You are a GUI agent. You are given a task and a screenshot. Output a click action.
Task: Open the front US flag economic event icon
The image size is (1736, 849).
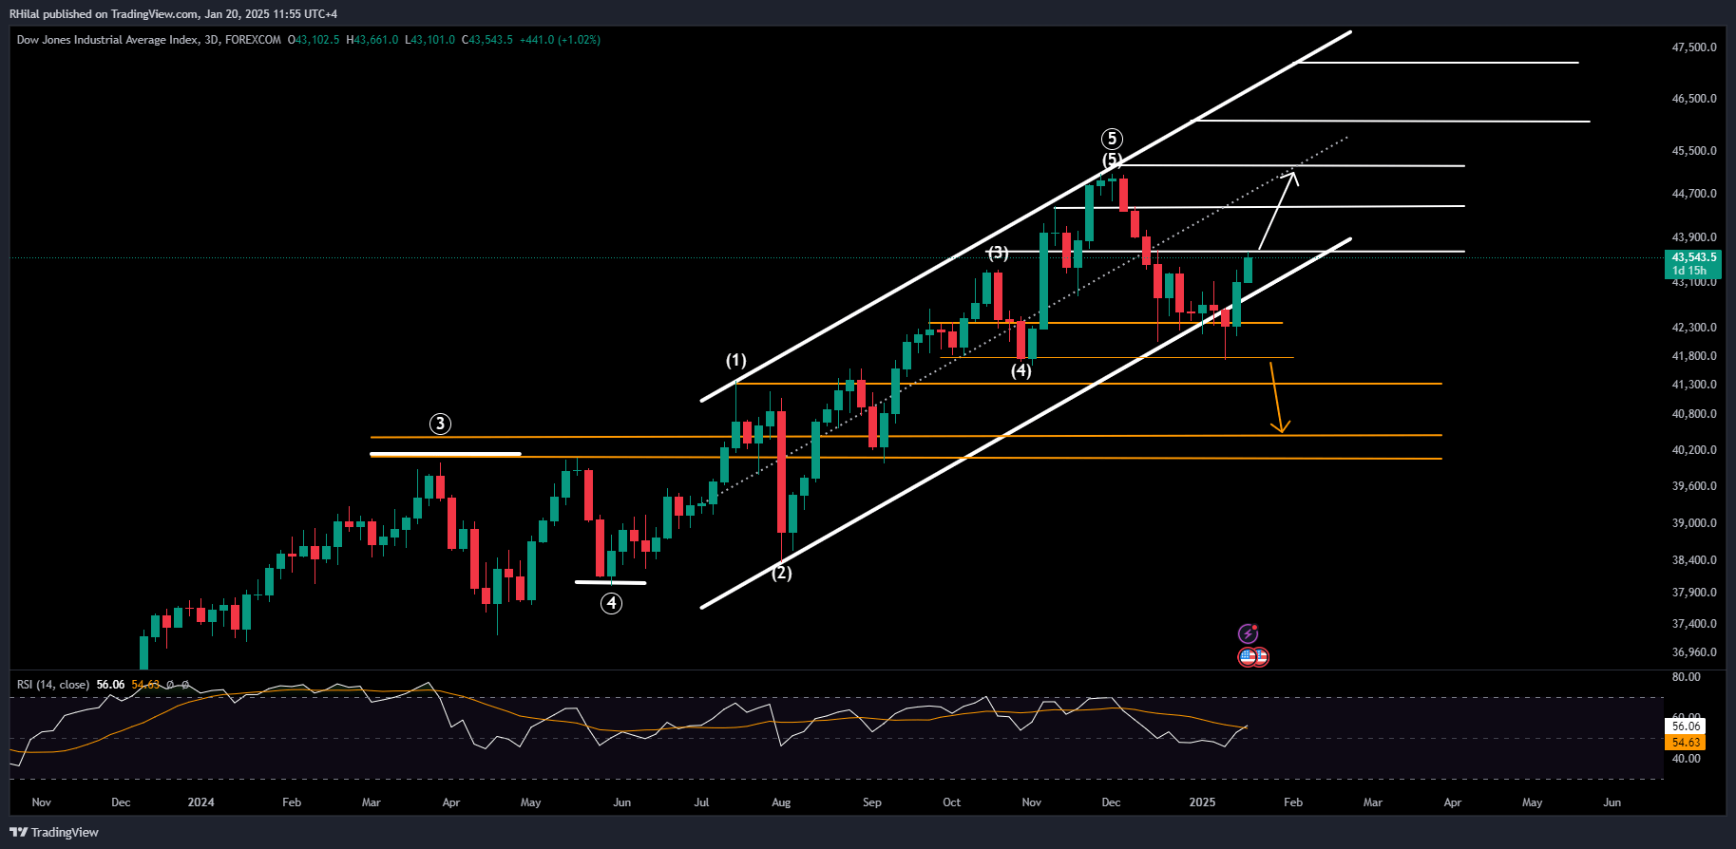[x=1248, y=656]
